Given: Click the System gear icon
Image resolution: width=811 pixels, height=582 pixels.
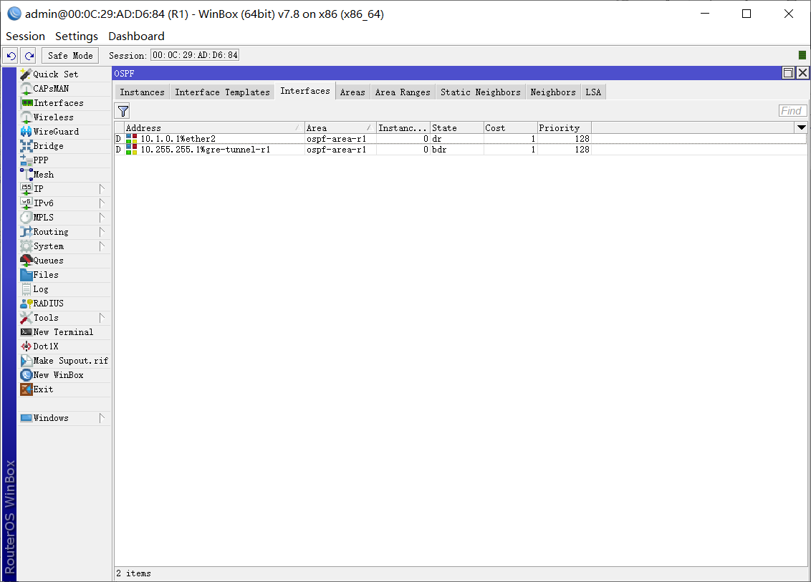Looking at the screenshot, I should click(x=26, y=246).
